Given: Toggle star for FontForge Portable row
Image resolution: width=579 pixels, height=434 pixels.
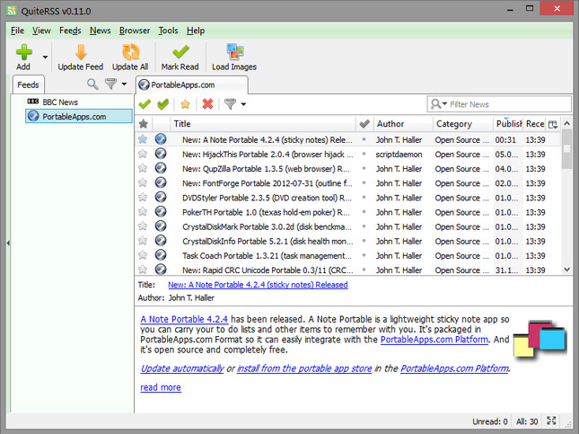Looking at the screenshot, I should [x=143, y=182].
